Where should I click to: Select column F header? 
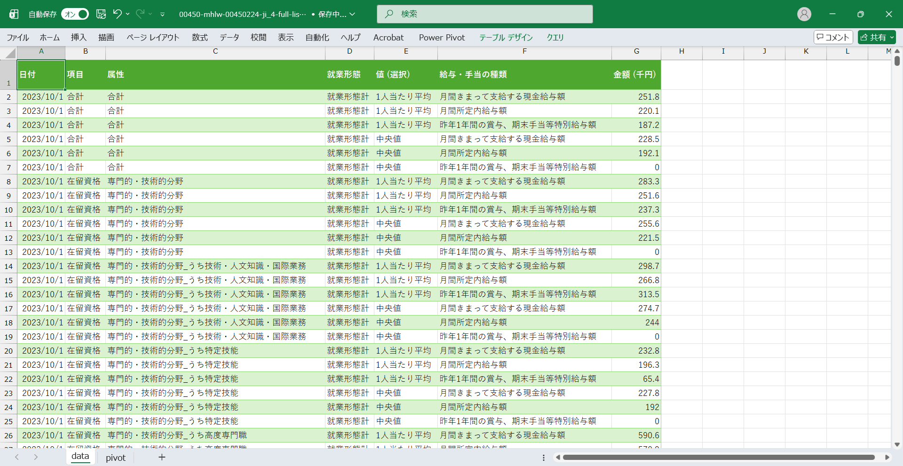[524, 51]
